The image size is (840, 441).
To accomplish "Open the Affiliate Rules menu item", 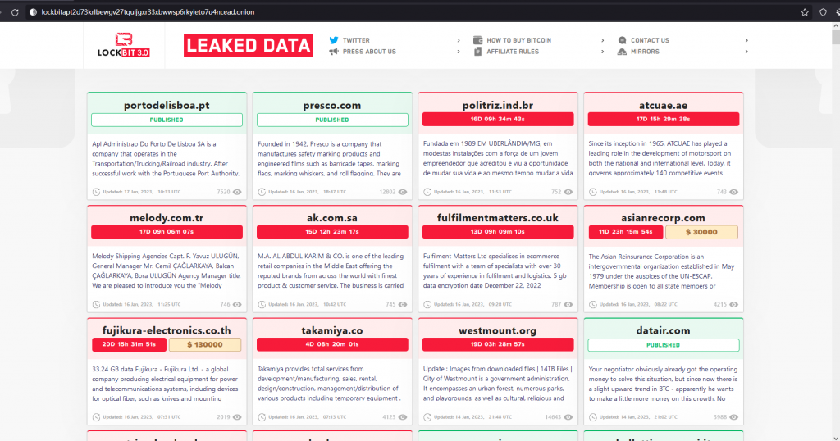I will tap(513, 52).
